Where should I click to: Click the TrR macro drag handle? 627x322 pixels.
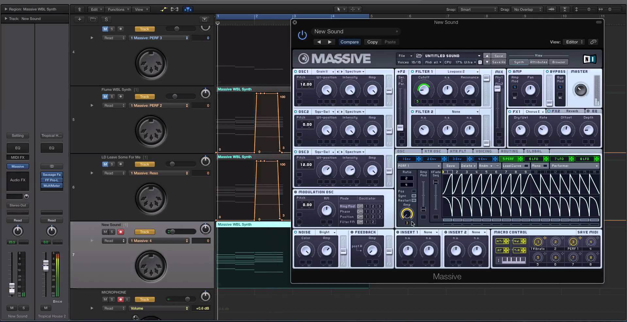point(523,250)
